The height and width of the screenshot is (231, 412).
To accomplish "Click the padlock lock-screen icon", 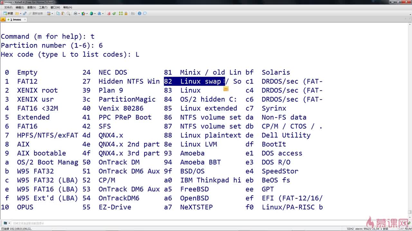I will 126,13.
